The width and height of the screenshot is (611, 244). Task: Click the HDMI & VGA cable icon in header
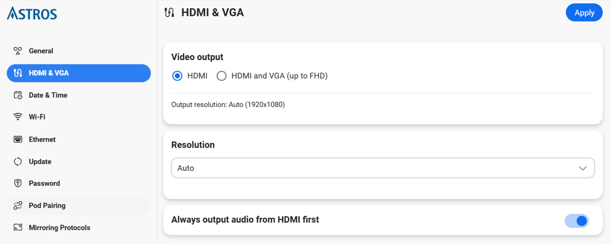tap(169, 13)
